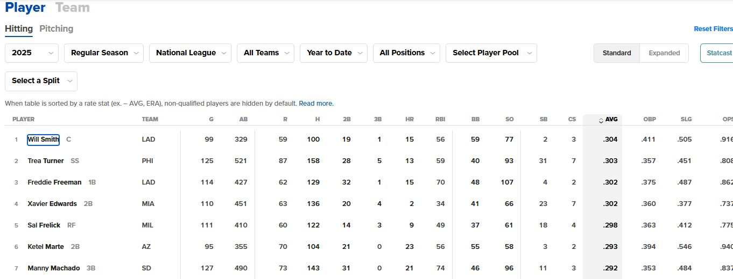The image size is (733, 279).
Task: Open the National League dropdown
Action: tap(190, 53)
